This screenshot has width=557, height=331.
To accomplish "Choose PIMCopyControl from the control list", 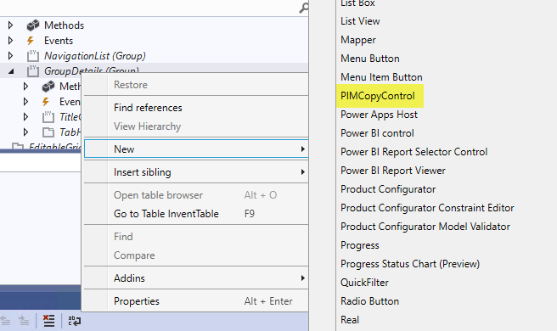I will (x=378, y=96).
